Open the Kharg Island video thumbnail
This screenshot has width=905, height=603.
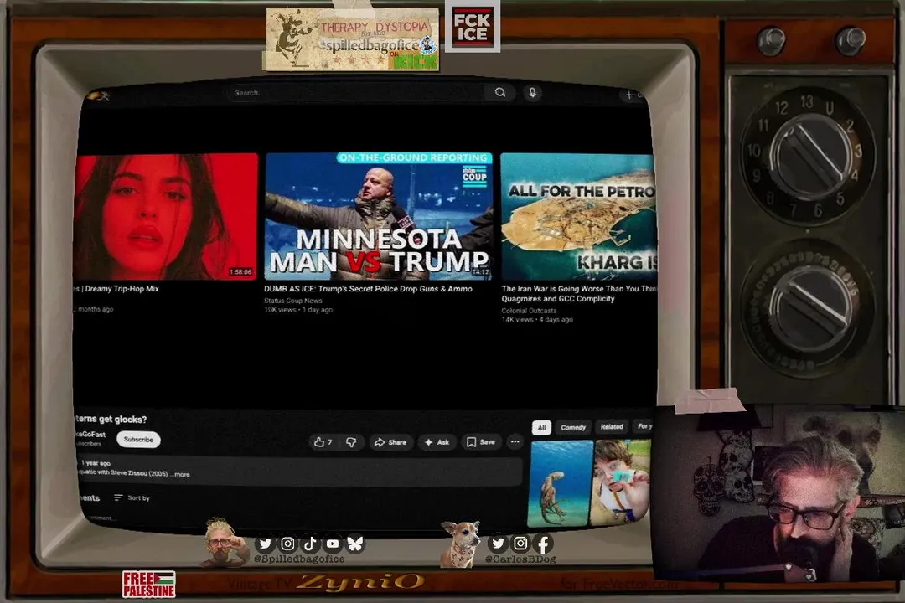[578, 216]
